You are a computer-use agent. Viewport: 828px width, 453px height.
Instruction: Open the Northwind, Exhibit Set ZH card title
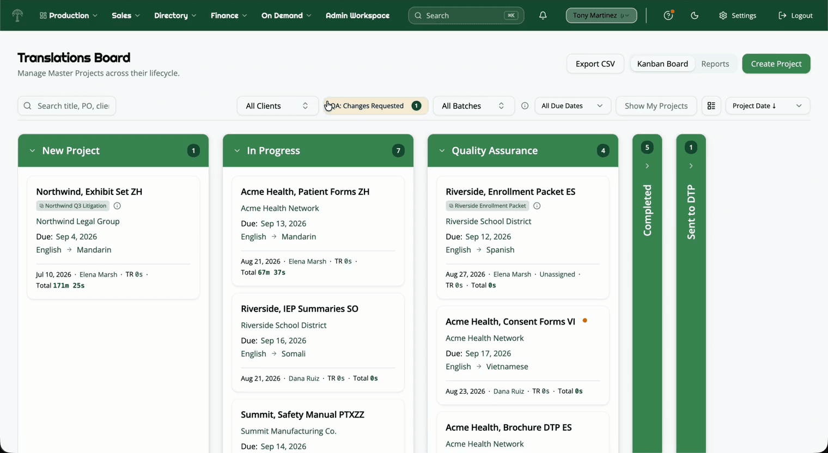[x=89, y=192]
